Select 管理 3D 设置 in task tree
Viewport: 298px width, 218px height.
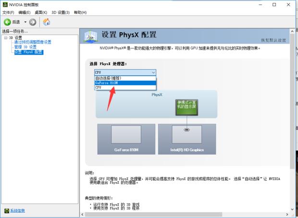25,47
